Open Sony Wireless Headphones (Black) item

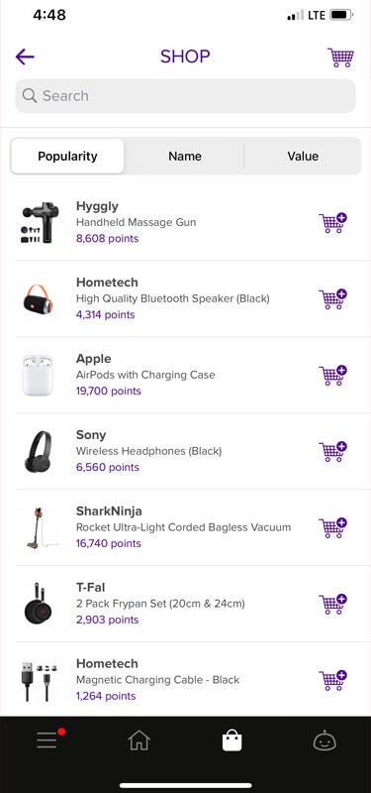(x=149, y=451)
